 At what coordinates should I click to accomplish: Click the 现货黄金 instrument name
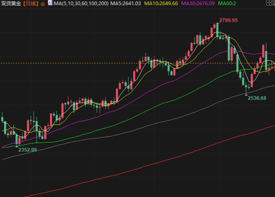click(12, 4)
